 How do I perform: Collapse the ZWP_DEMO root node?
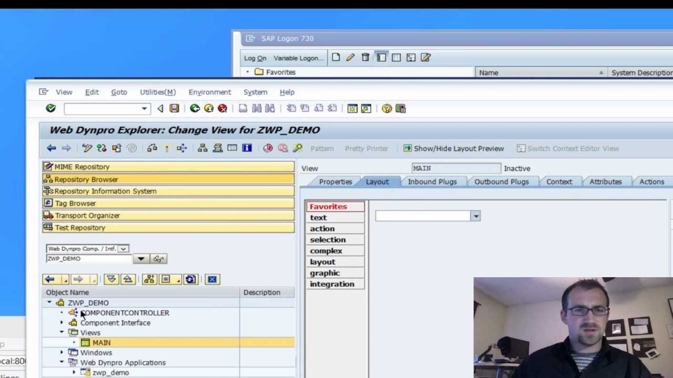[x=49, y=303]
